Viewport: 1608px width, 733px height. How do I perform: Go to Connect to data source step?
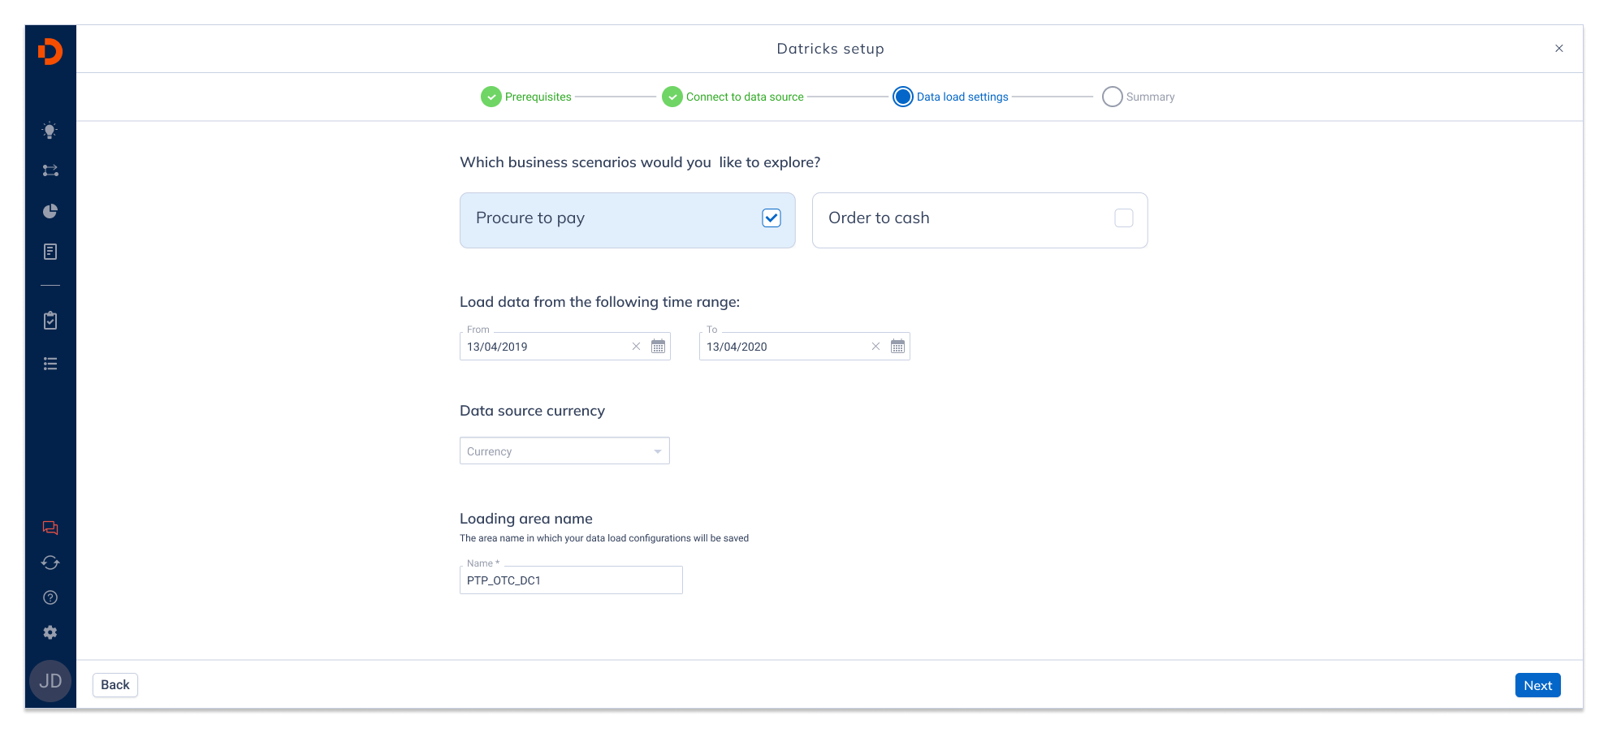[733, 97]
